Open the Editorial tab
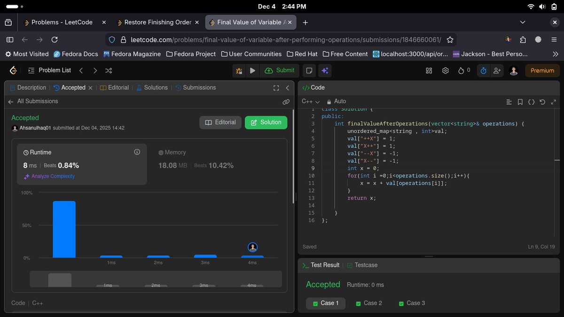Viewport: 564px width, 317px height. tap(114, 88)
